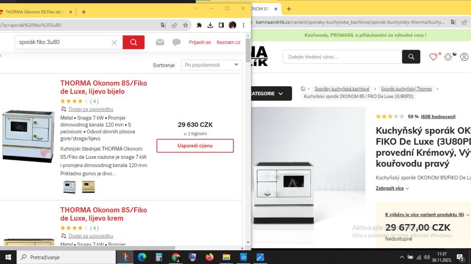
Task: Click the white stove product image in Zbozi
Action: (29, 136)
